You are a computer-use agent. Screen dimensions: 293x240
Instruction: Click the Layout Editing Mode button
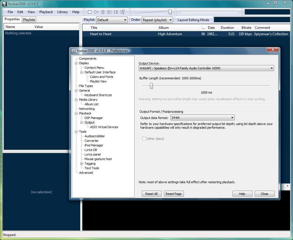(x=193, y=20)
